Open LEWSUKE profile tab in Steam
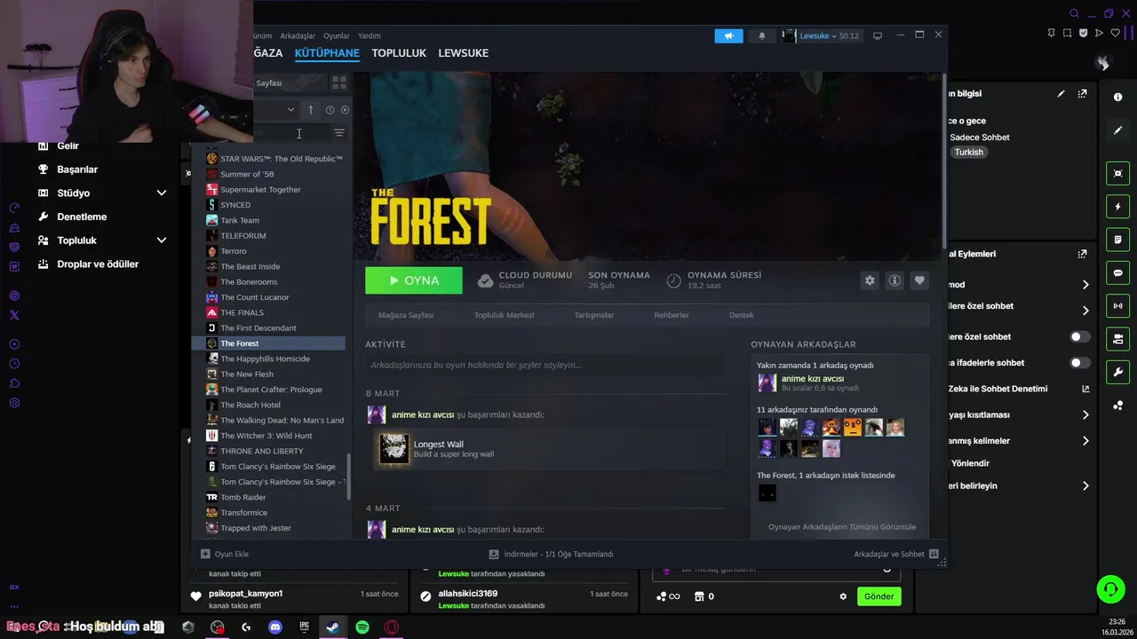 (x=464, y=52)
